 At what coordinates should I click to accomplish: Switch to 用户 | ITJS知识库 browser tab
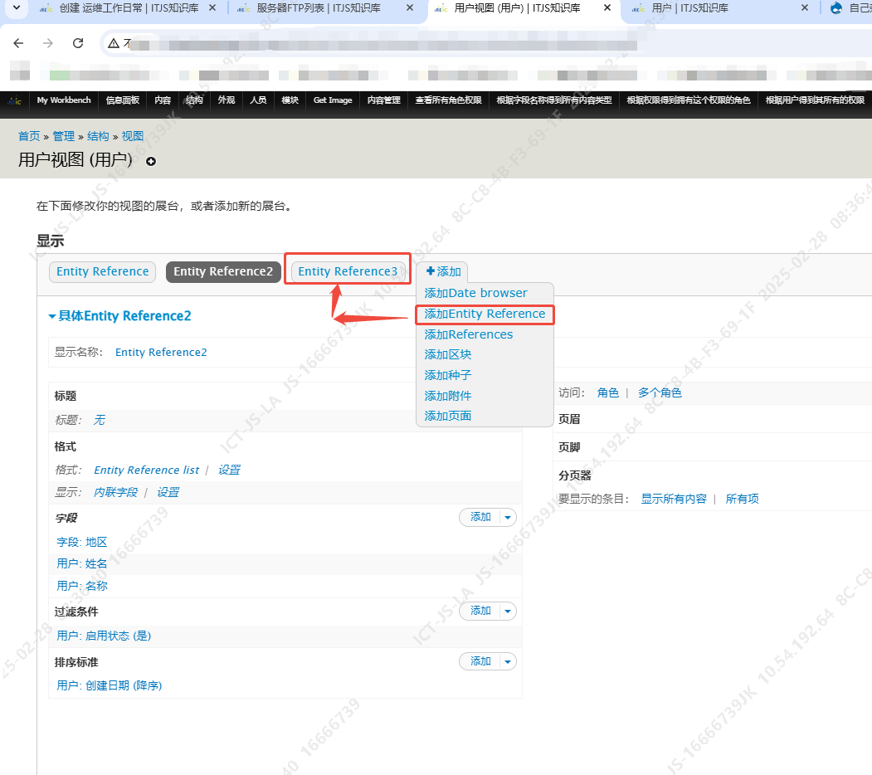689,7
